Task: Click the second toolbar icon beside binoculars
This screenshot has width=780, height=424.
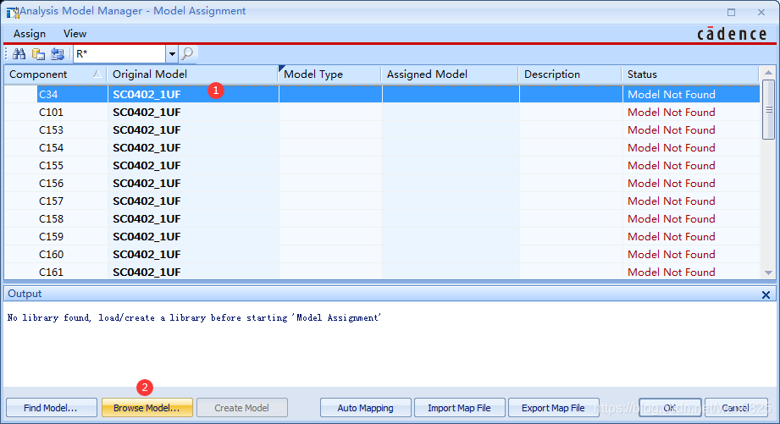Action: click(x=38, y=54)
